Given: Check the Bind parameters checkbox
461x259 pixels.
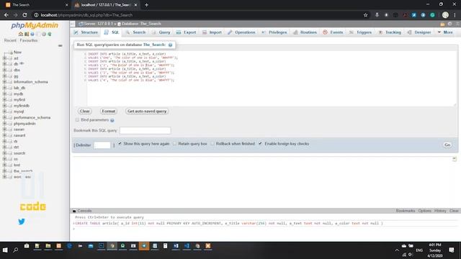Looking at the screenshot, I should (x=77, y=120).
